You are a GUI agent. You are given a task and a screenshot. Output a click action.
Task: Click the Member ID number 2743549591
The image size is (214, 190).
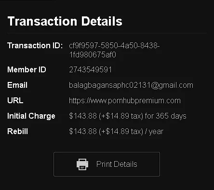[x=90, y=70]
